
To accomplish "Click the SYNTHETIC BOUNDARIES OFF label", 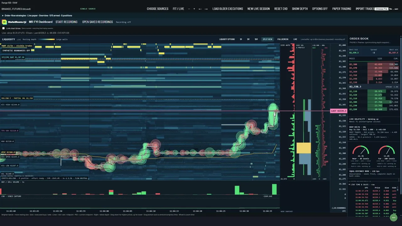I will pyautogui.click(x=16, y=51).
